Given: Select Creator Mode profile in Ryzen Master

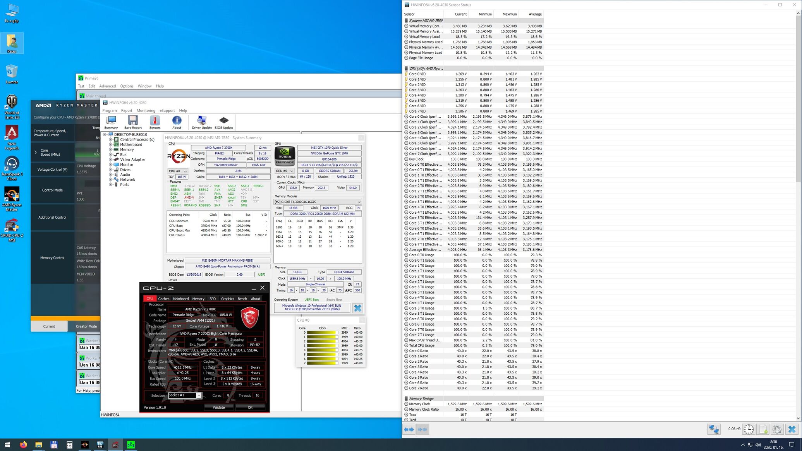Looking at the screenshot, I should 86,326.
